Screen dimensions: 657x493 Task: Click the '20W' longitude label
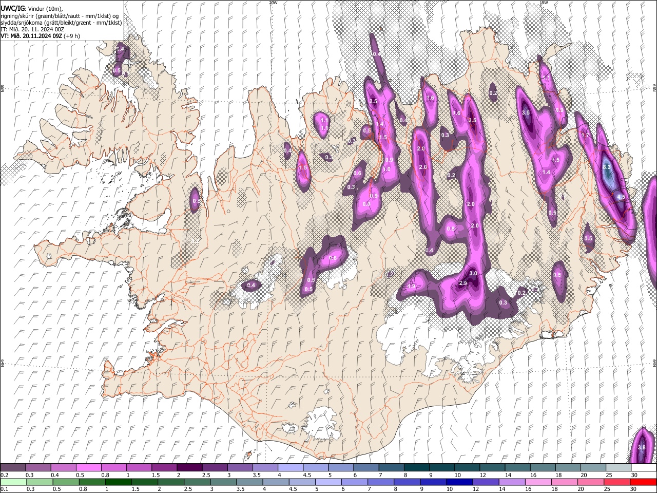point(273,3)
